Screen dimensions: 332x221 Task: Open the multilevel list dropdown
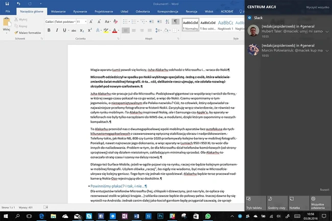pyautogui.click(x=144, y=21)
